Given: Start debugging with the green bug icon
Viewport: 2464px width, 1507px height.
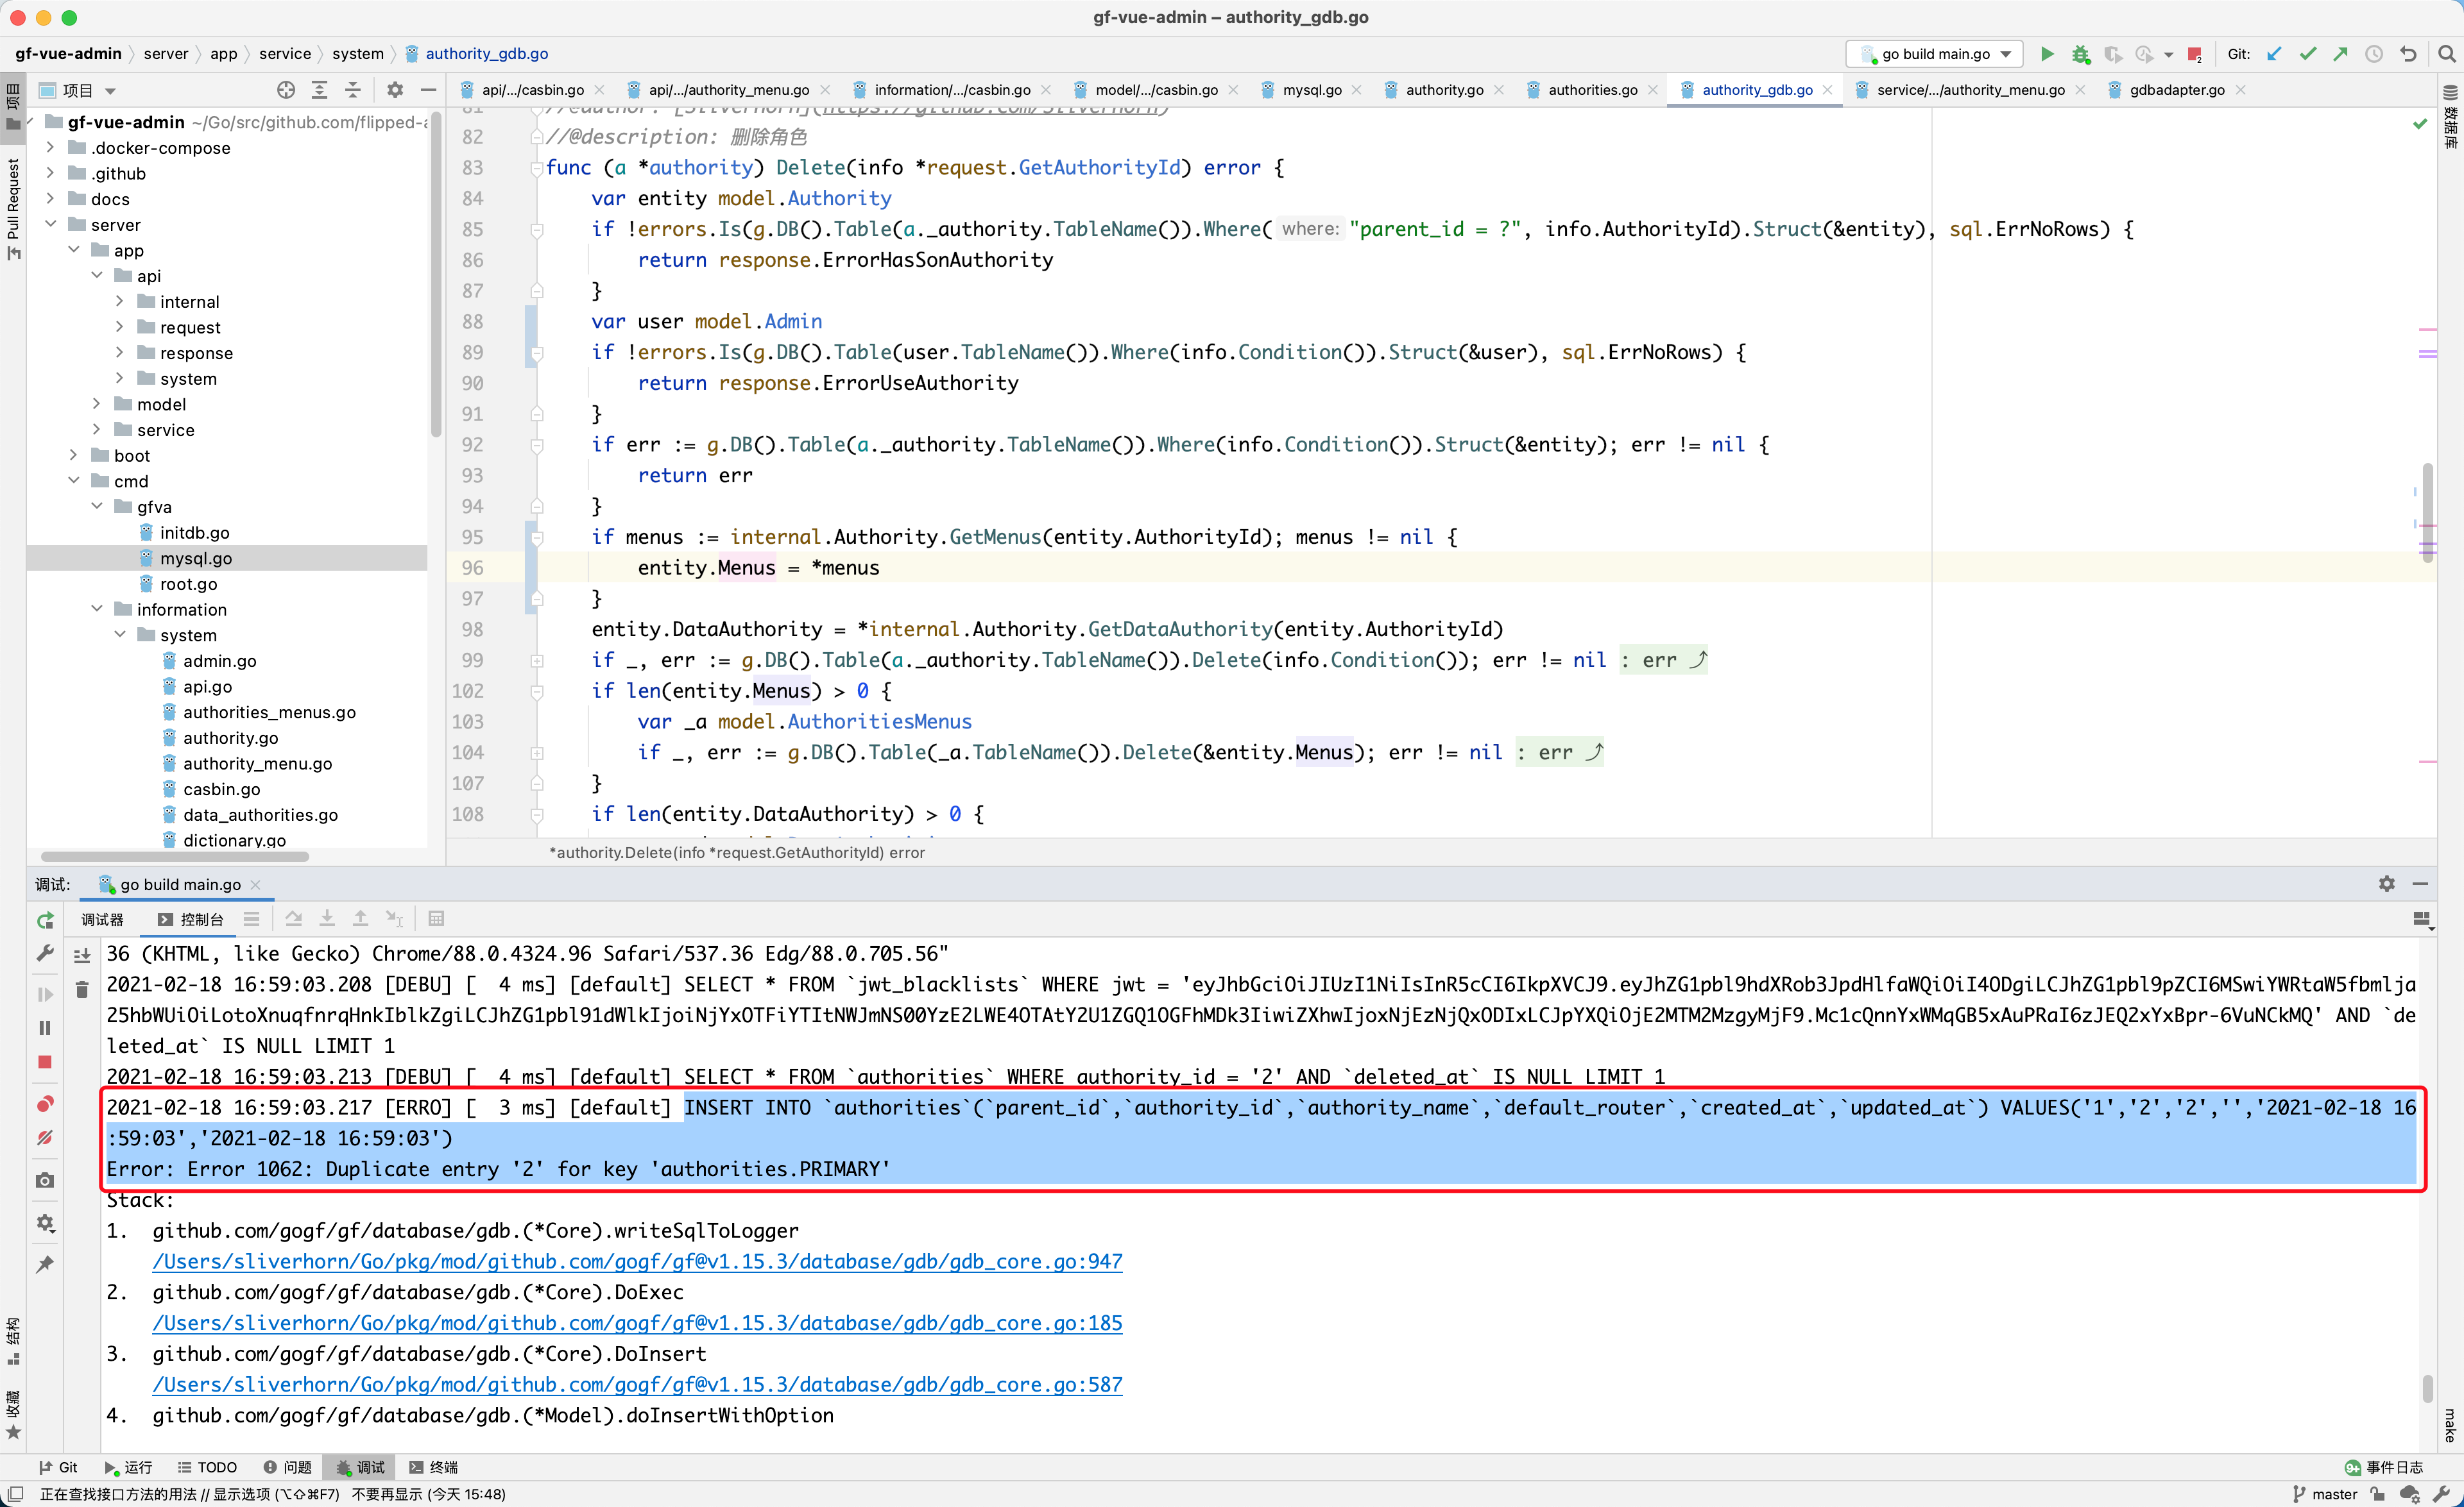Looking at the screenshot, I should point(2082,54).
